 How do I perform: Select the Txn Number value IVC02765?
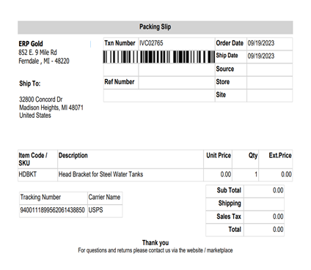pyautogui.click(x=151, y=43)
